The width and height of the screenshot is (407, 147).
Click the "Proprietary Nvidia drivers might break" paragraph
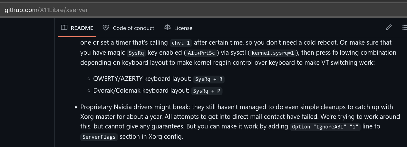coord(240,122)
